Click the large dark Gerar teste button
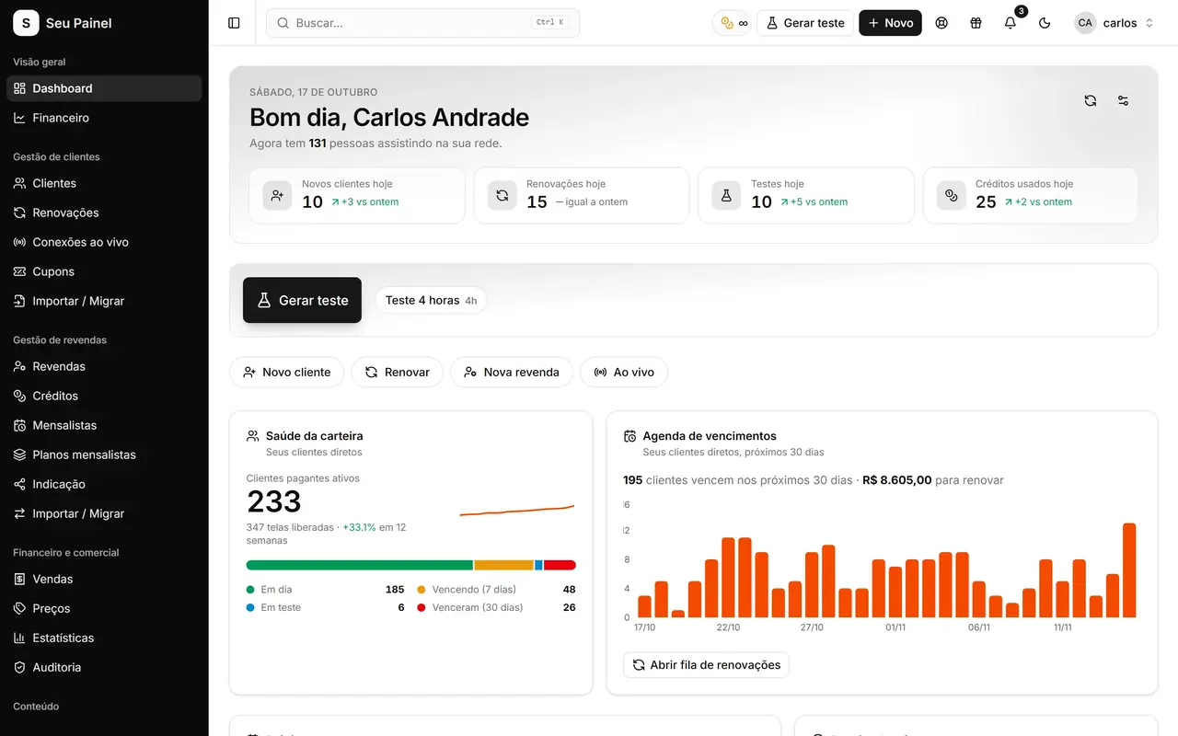Image resolution: width=1178 pixels, height=736 pixels. point(302,300)
